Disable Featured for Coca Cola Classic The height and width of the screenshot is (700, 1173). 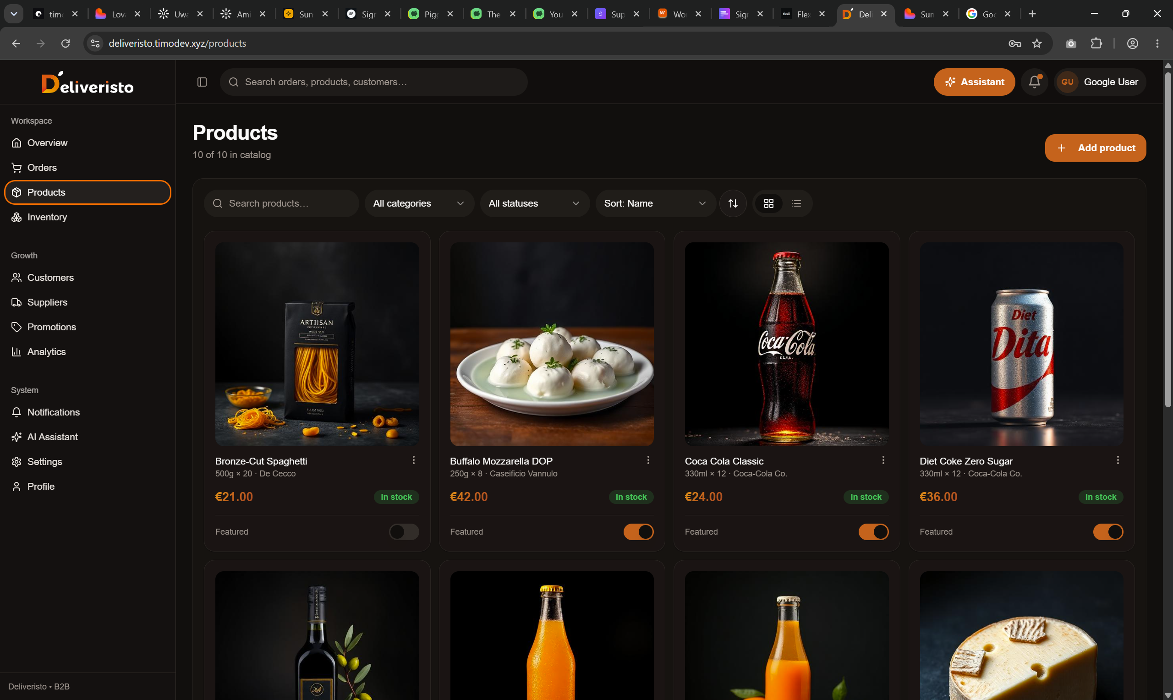pos(873,531)
